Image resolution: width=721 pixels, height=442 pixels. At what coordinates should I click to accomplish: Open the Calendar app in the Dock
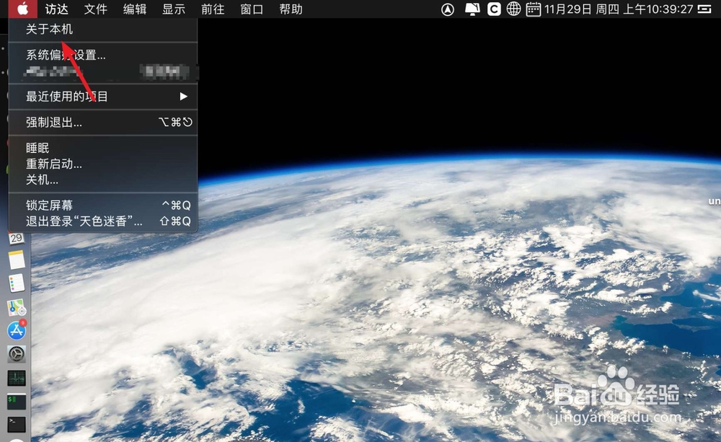[17, 238]
